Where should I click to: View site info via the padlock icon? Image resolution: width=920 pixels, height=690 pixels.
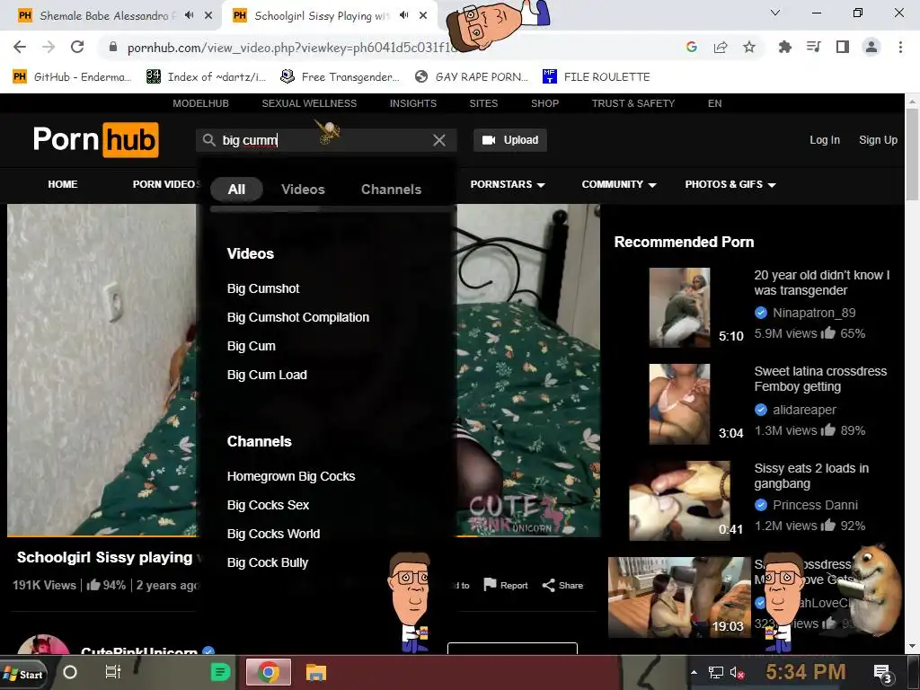pyautogui.click(x=113, y=47)
